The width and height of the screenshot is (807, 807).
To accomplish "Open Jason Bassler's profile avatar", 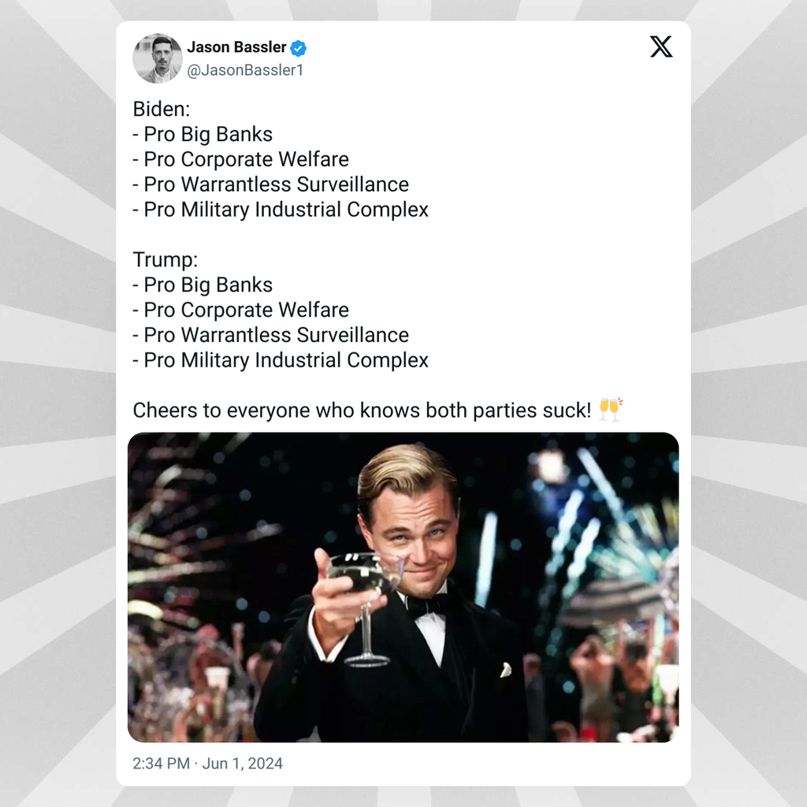I will pyautogui.click(x=158, y=58).
